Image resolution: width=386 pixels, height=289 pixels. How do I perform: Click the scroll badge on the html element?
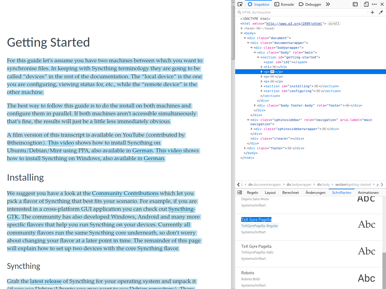click(334, 23)
